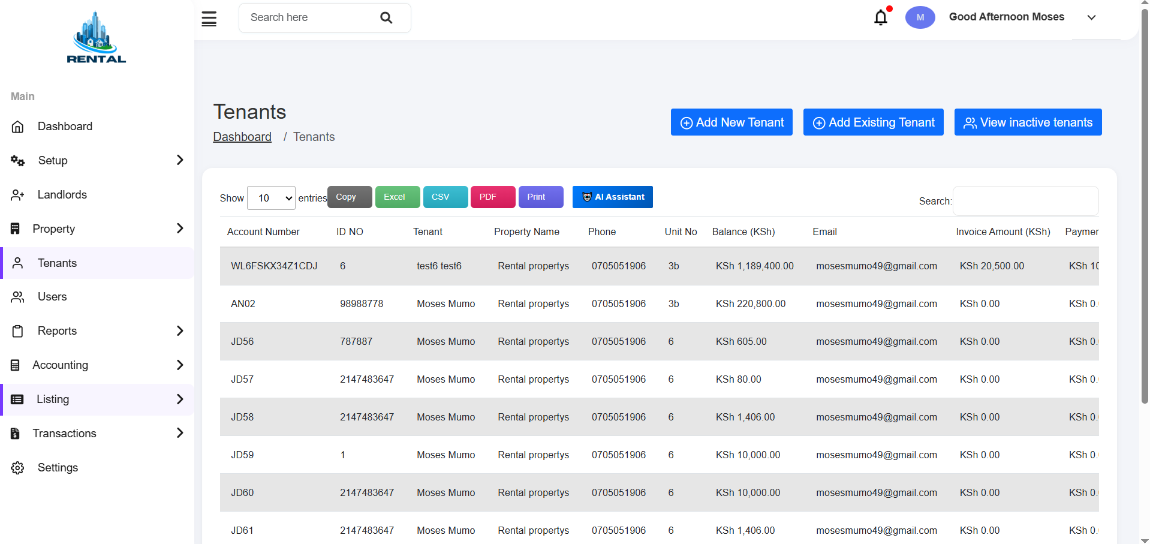Focus the table Search input field

(x=1025, y=201)
